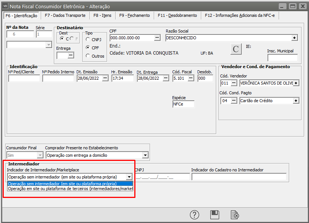Click the Nº Pedido Interno field
The width and height of the screenshot is (309, 223).
58,78
